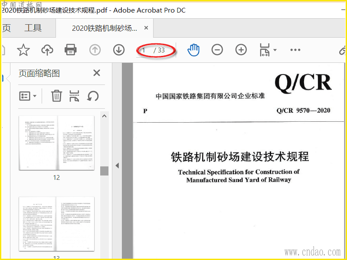Go to the next page with the down arrow
The image size is (347, 260).
pyautogui.click(x=119, y=50)
